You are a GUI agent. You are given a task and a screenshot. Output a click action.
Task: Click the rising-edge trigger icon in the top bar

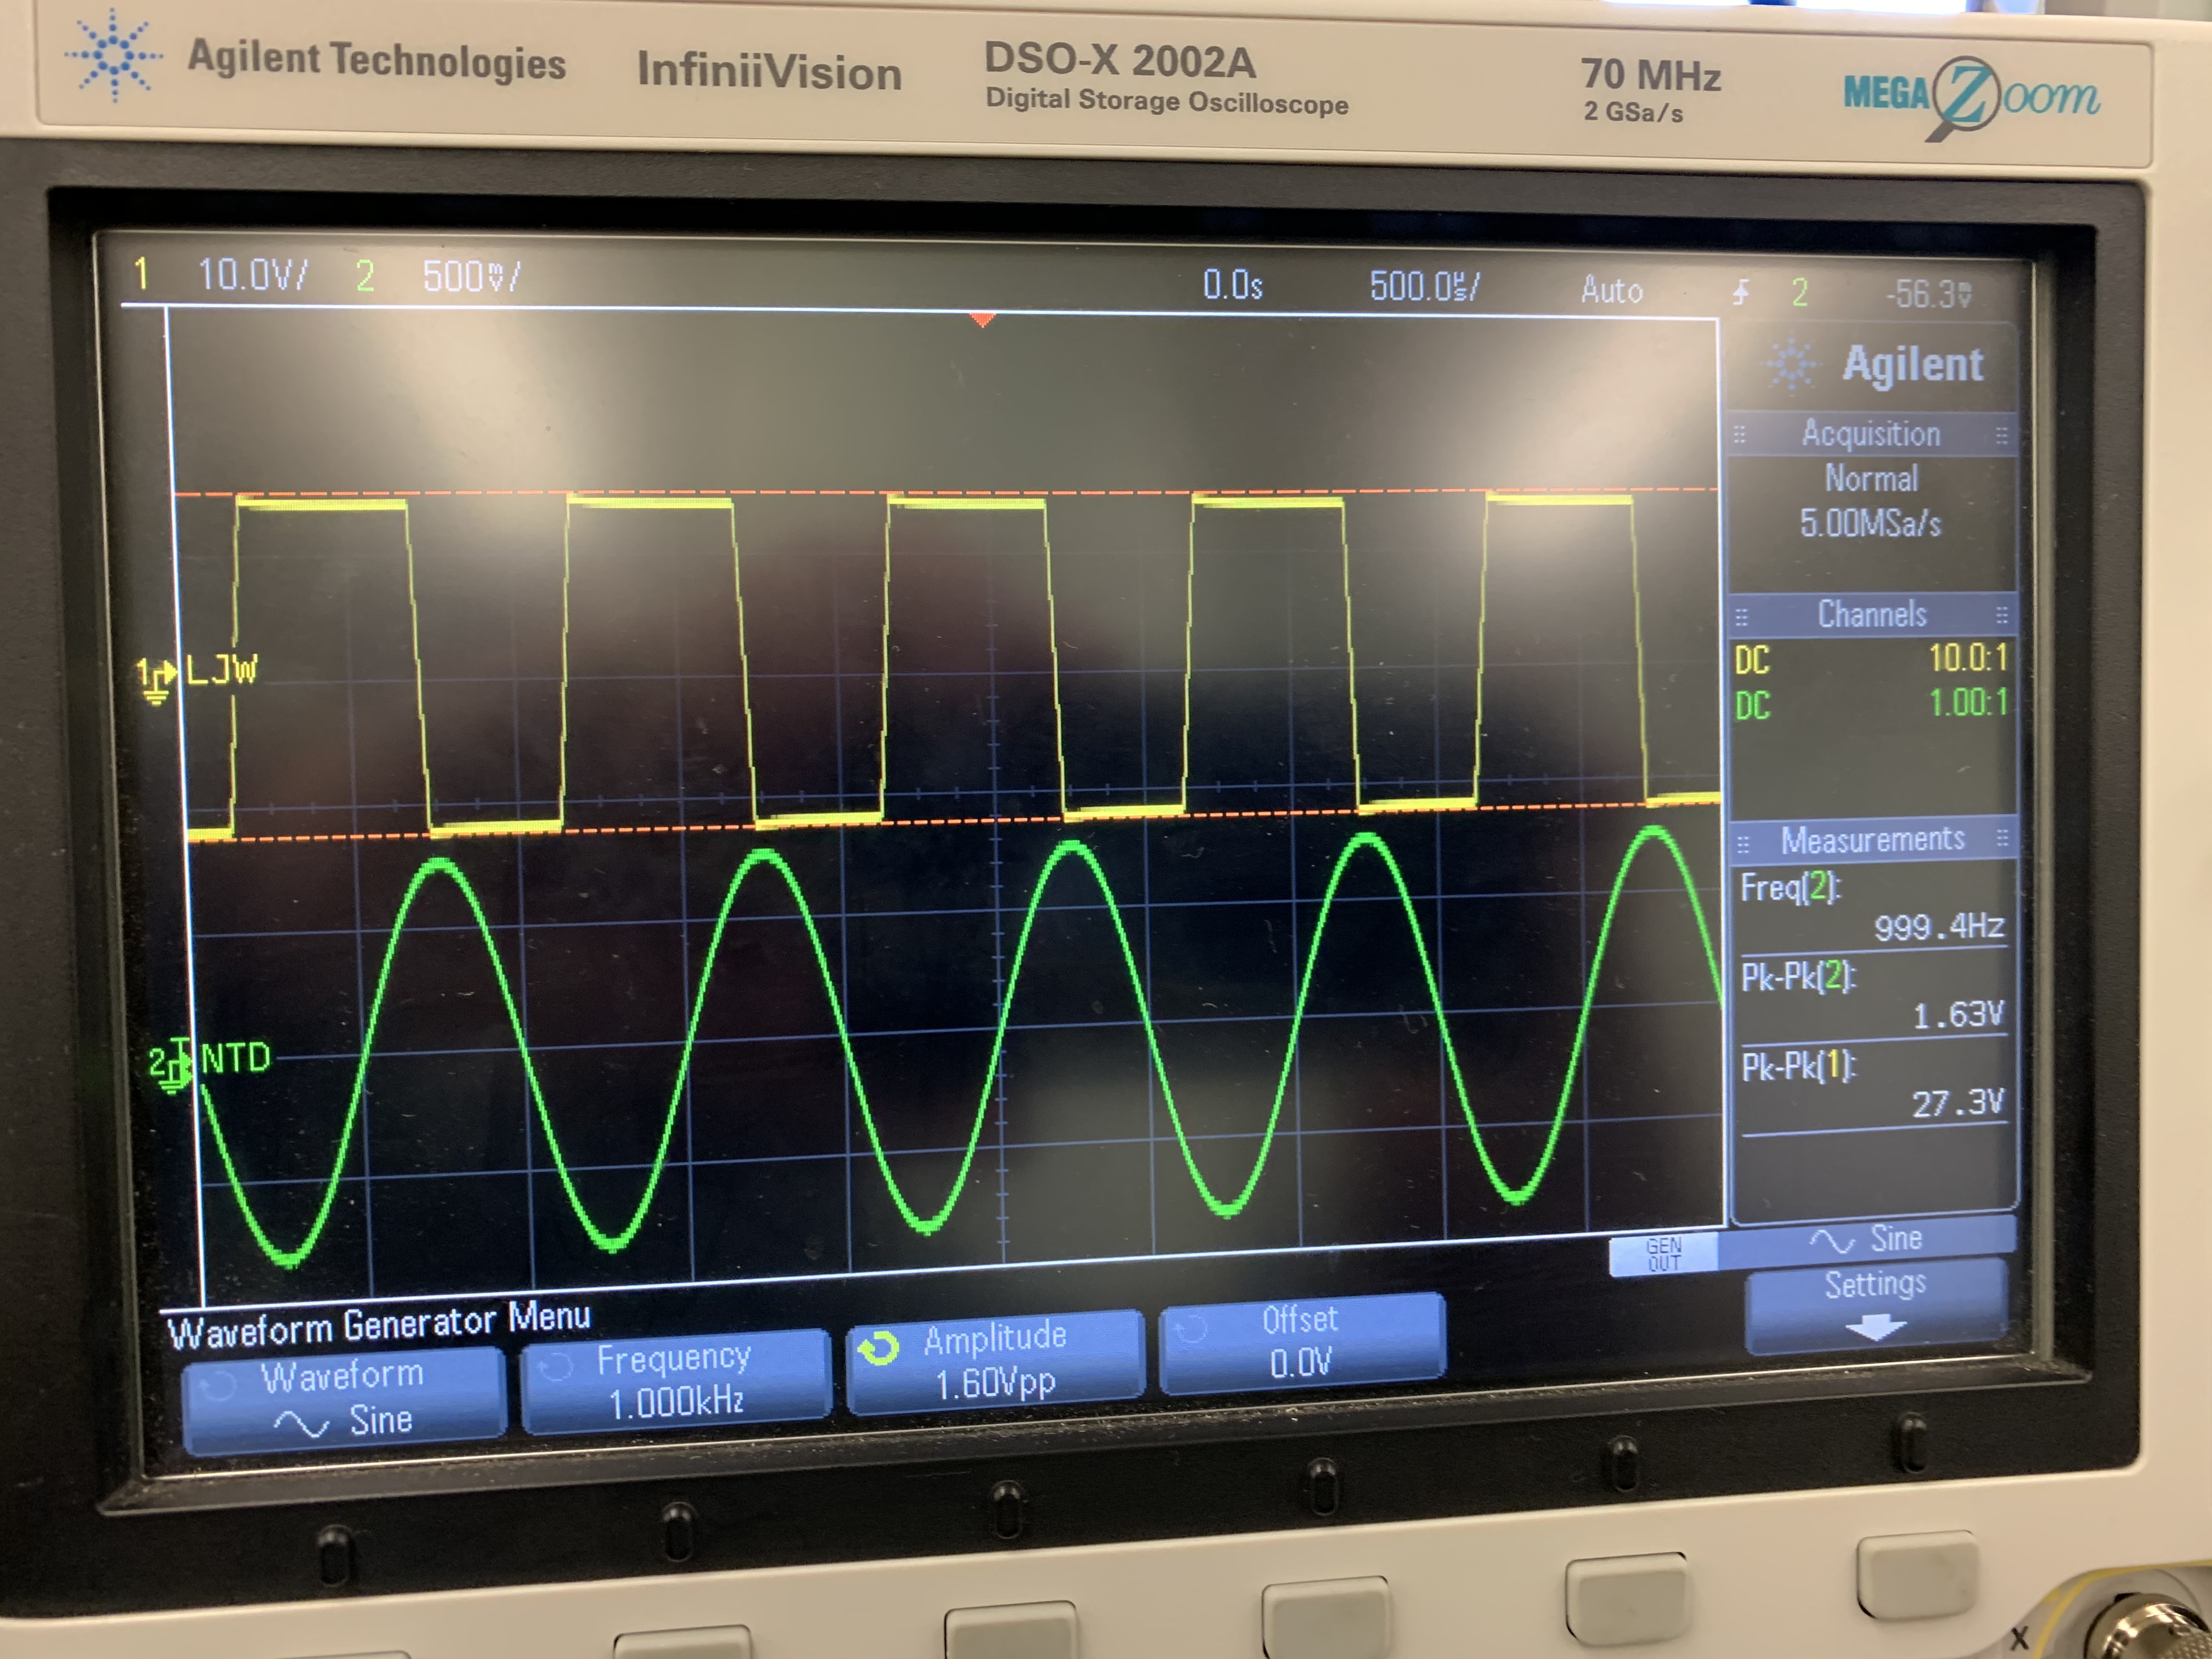[1741, 292]
